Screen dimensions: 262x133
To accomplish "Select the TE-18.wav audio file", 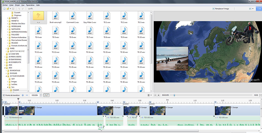I will click(x=38, y=62).
